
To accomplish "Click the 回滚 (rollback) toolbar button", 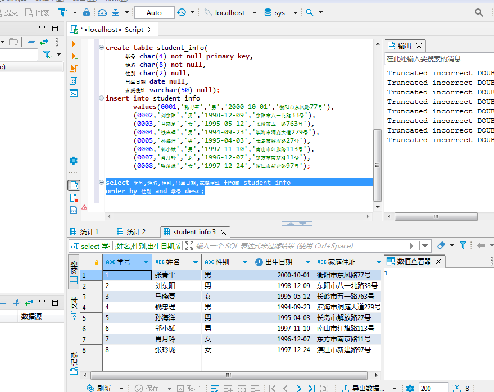I will tap(37, 12).
